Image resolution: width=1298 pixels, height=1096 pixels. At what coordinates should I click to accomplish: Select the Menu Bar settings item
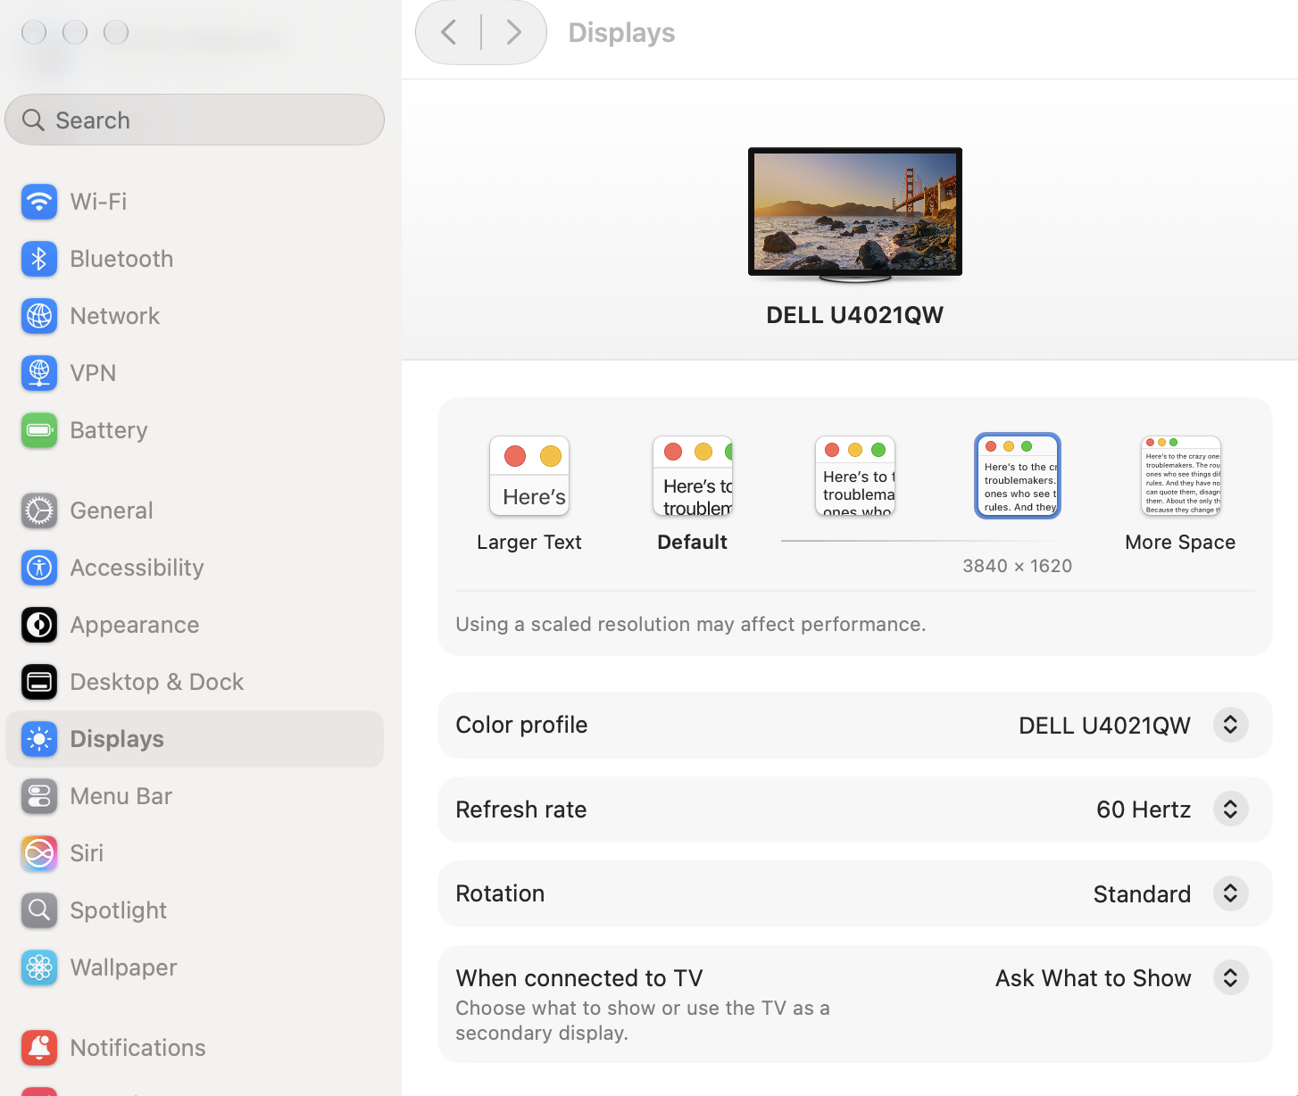point(195,796)
